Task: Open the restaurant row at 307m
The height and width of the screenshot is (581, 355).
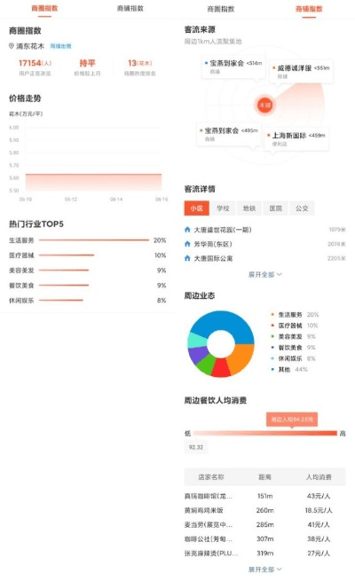Action: coord(265,538)
